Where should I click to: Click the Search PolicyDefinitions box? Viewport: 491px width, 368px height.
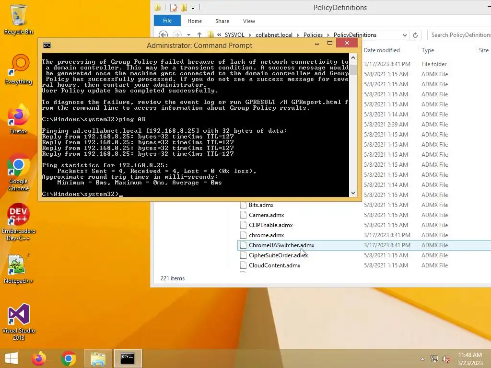click(459, 34)
